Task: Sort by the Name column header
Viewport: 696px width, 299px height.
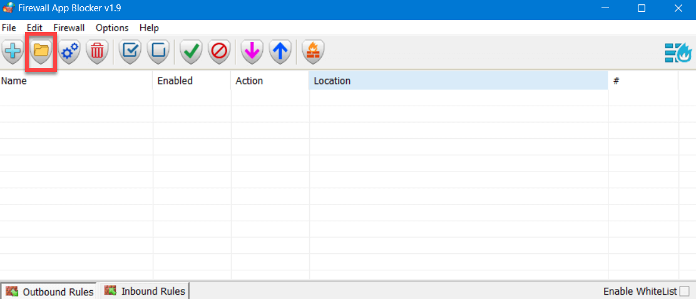Action: pyautogui.click(x=76, y=81)
